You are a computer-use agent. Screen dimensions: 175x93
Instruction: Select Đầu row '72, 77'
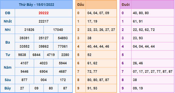(92, 71)
